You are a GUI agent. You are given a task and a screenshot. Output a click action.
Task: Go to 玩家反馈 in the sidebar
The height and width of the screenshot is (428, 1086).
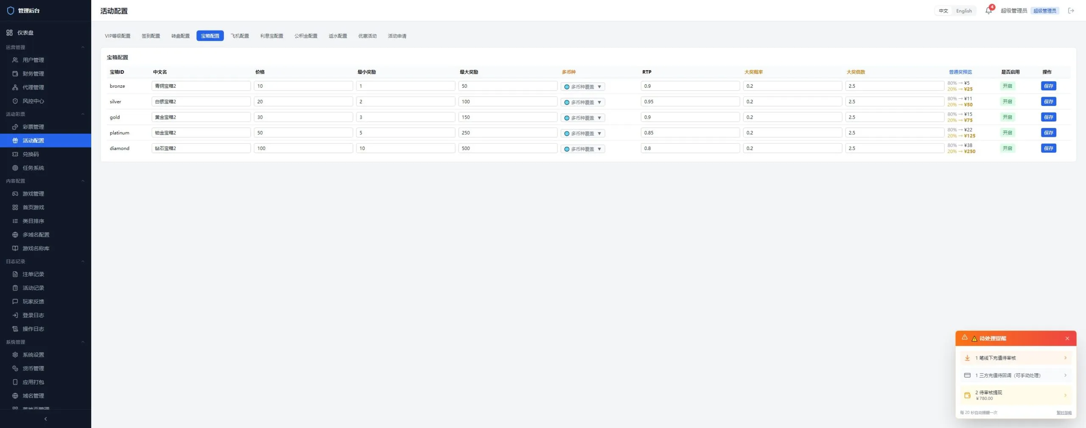pos(45,302)
